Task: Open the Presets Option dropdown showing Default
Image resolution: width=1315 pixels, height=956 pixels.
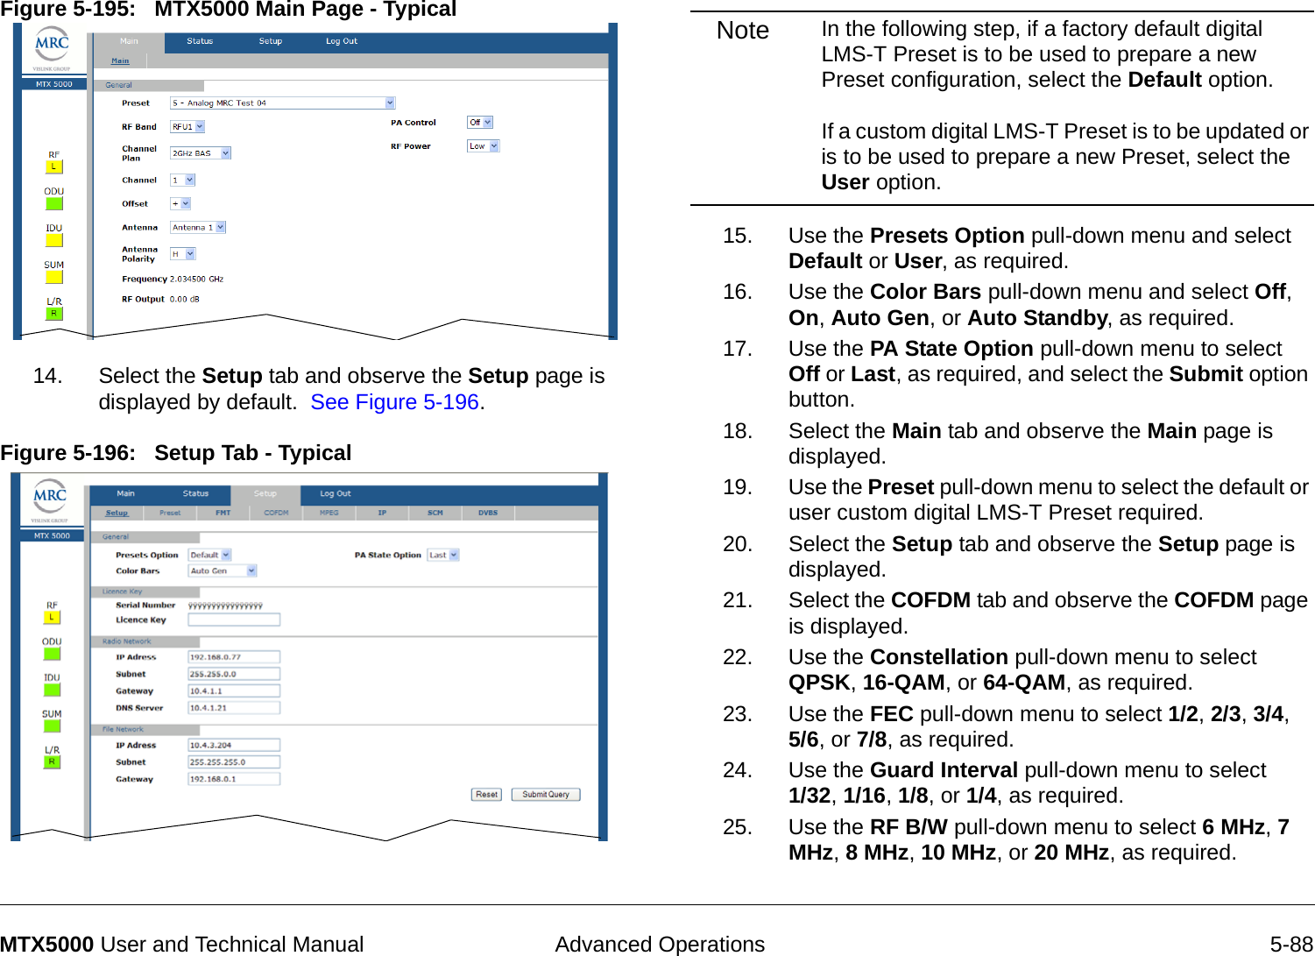Action: (x=209, y=555)
